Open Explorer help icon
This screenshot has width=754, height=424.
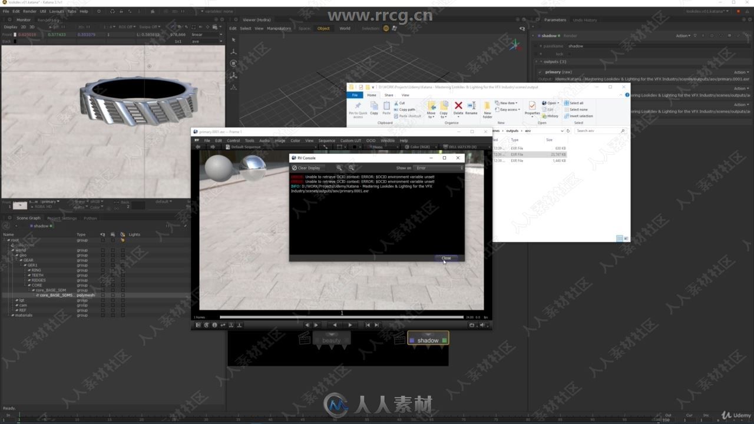[627, 95]
